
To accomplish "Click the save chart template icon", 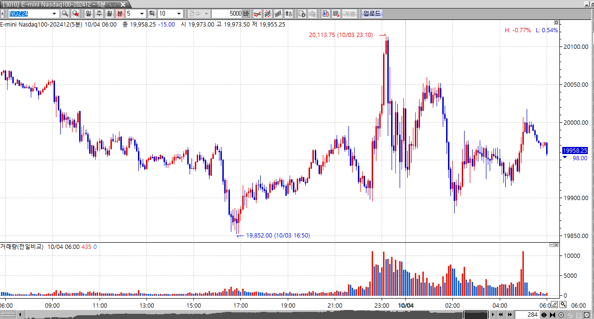I will pyautogui.click(x=302, y=14).
